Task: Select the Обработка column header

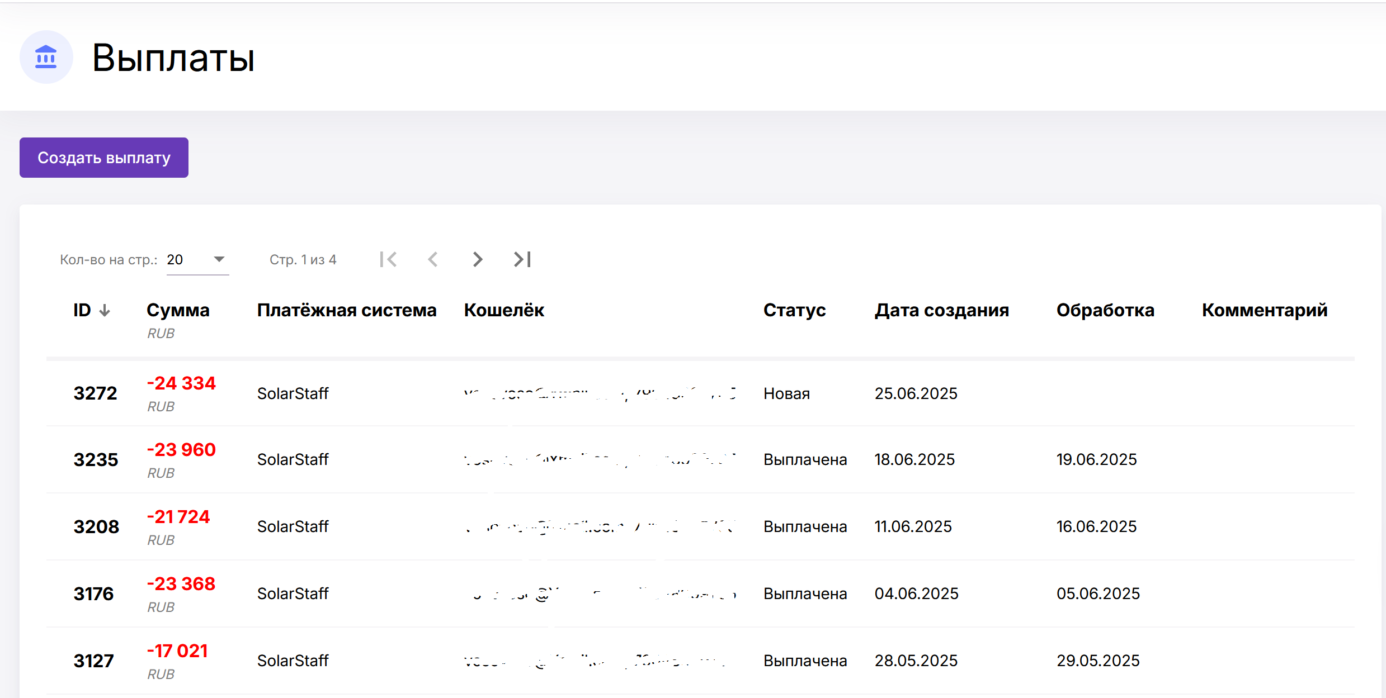Action: coord(1105,310)
